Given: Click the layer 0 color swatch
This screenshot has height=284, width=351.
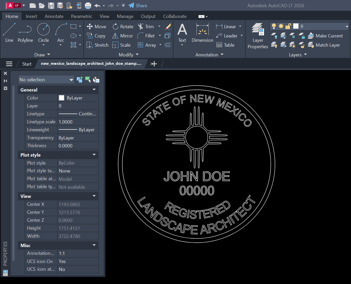Looking at the screenshot, I should 296,26.
